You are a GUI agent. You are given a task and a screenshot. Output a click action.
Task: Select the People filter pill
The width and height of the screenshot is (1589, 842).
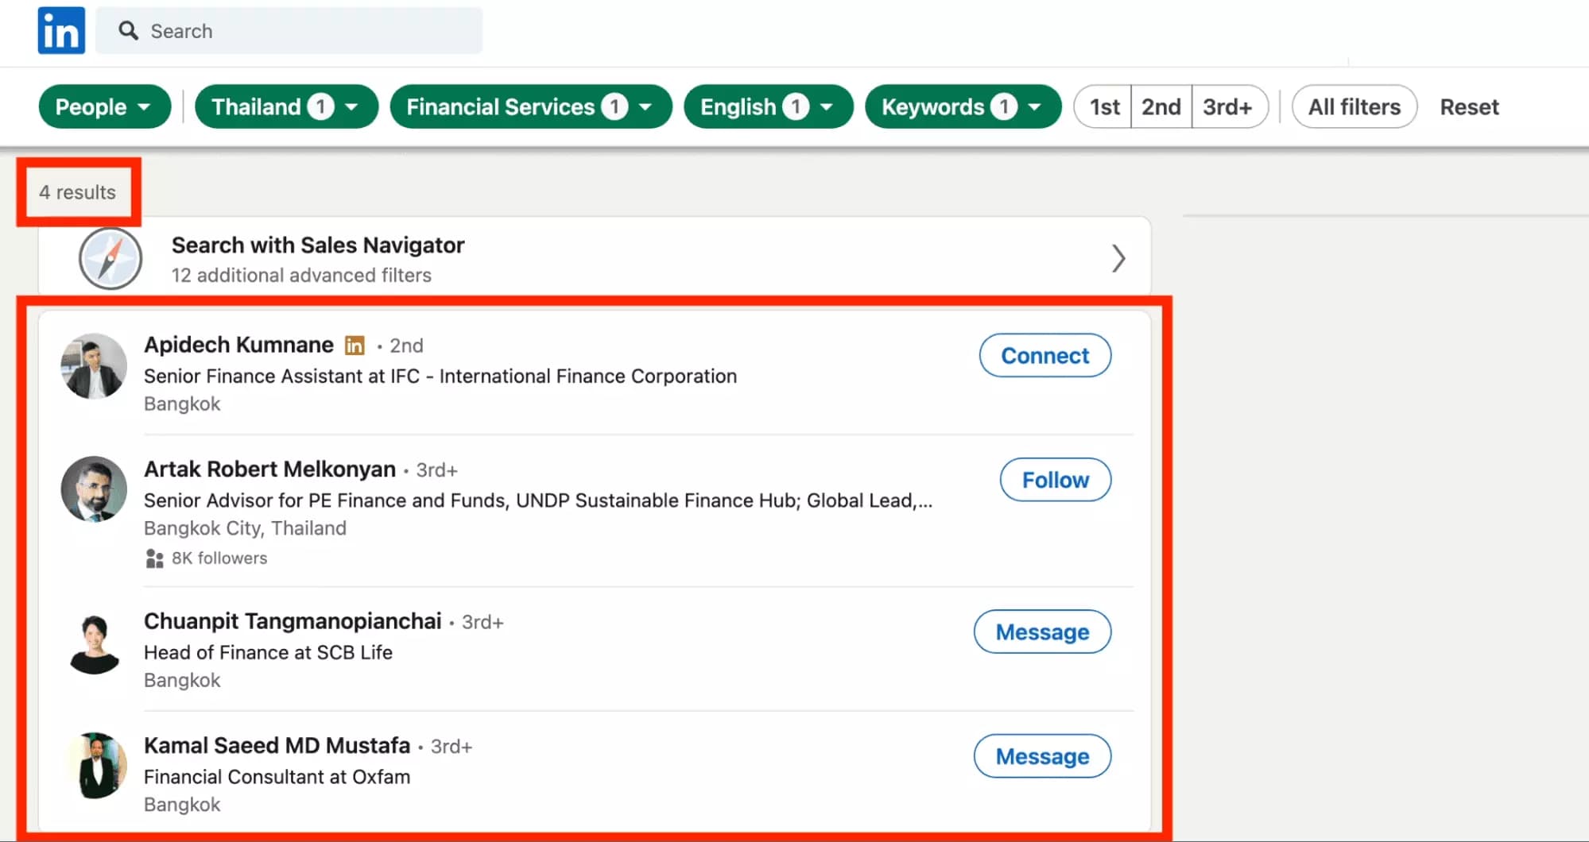pos(104,106)
